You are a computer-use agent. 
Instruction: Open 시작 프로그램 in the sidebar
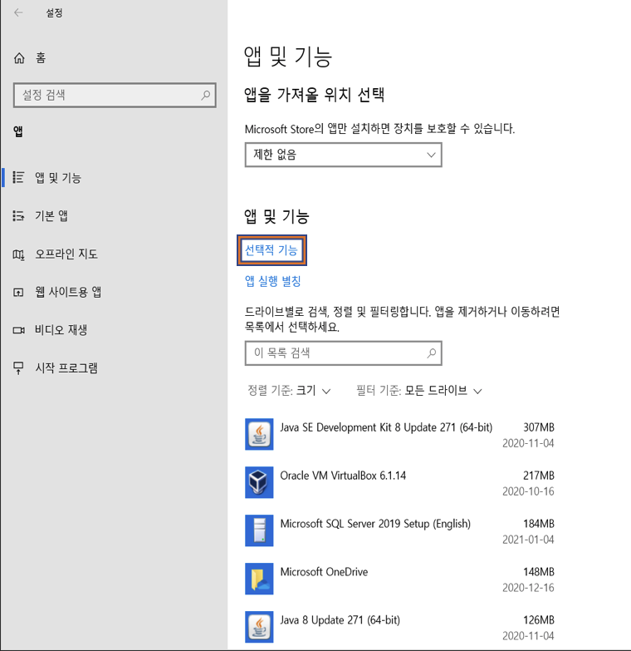[66, 367]
